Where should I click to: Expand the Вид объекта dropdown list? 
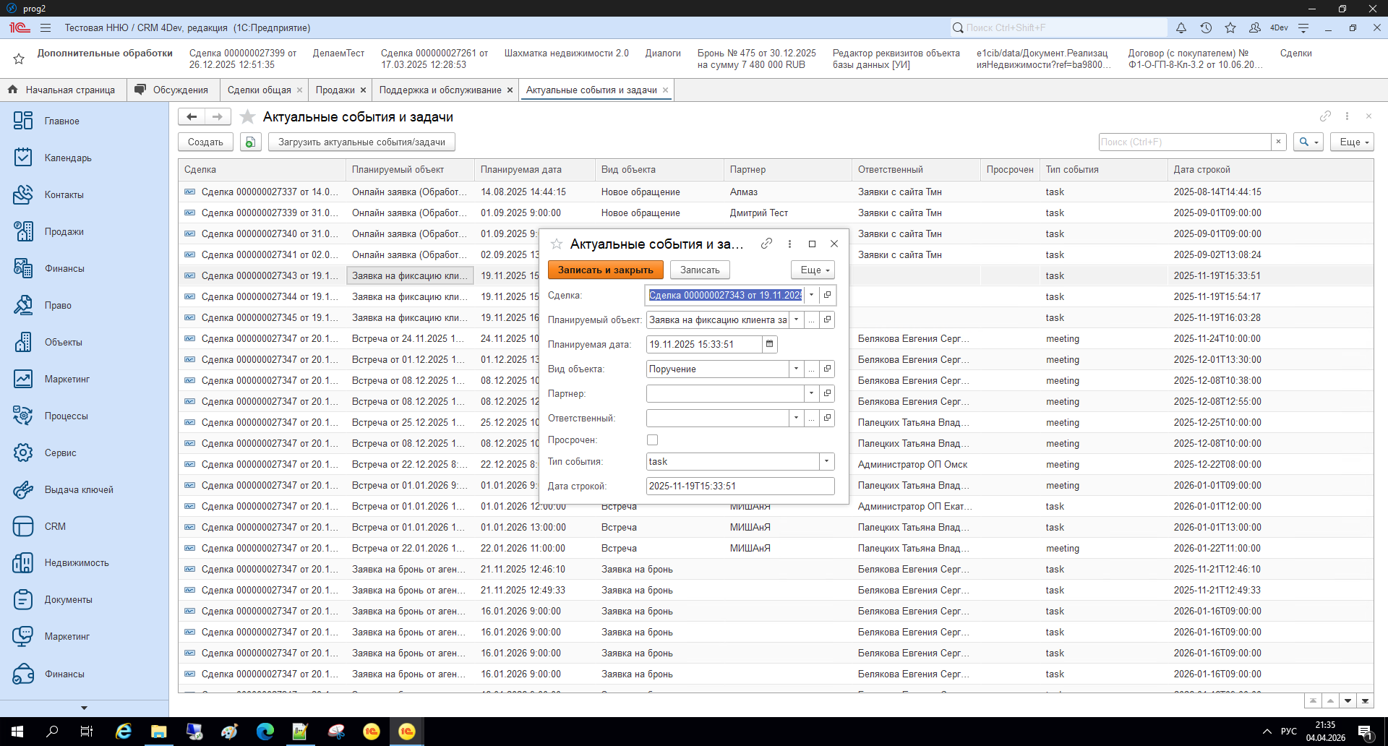(796, 369)
